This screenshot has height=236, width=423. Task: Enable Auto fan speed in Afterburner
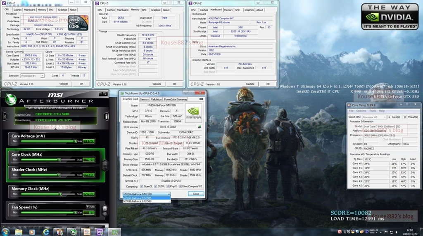[x=90, y=207]
